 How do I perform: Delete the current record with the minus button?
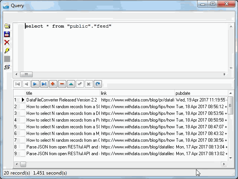62,84
